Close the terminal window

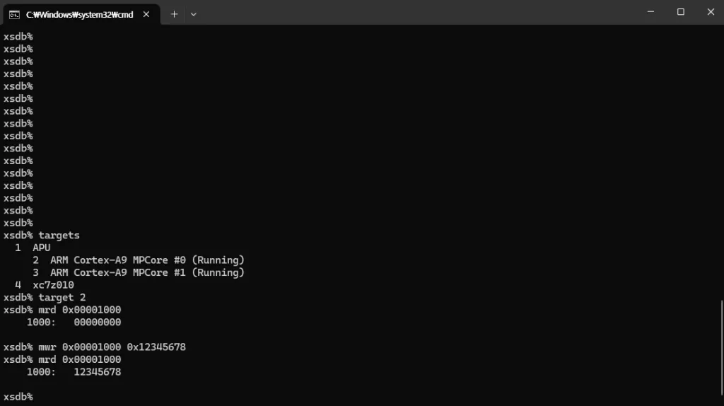point(711,12)
